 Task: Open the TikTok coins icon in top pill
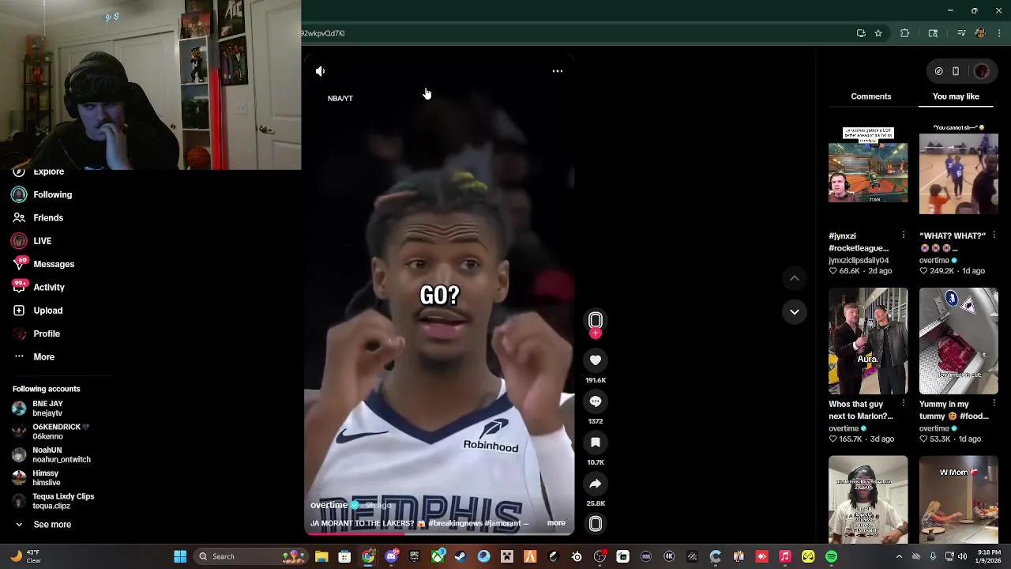tap(938, 71)
